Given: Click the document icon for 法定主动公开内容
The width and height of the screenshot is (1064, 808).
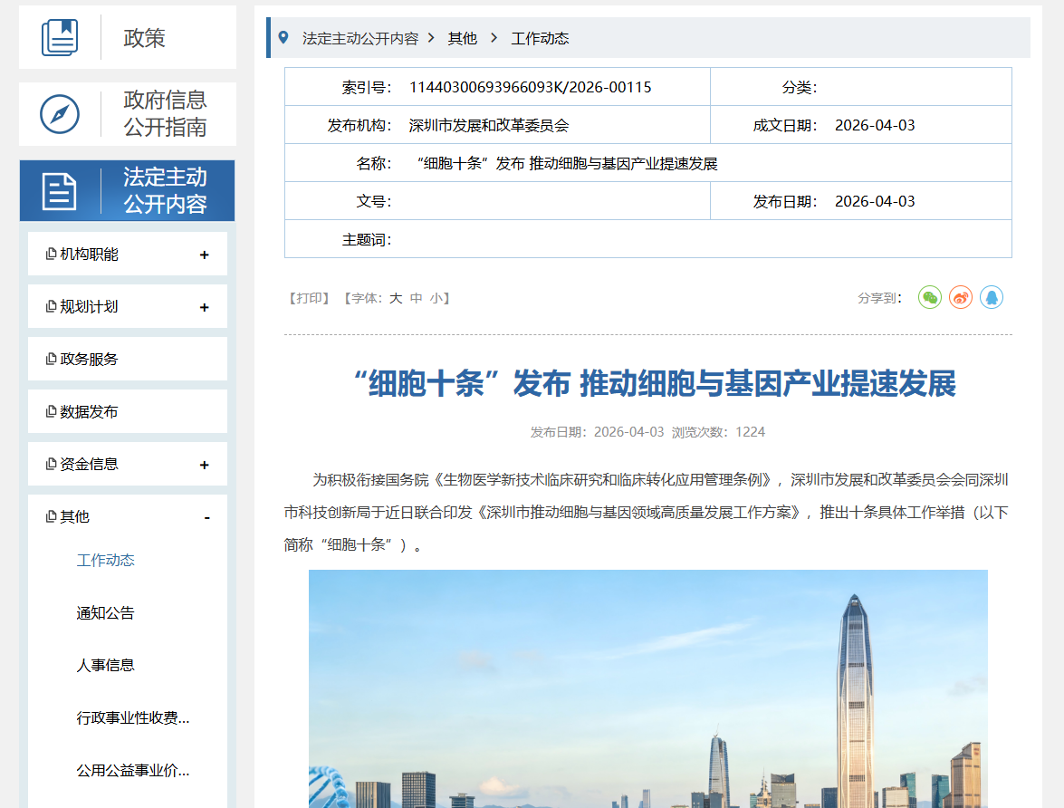Looking at the screenshot, I should [60, 191].
